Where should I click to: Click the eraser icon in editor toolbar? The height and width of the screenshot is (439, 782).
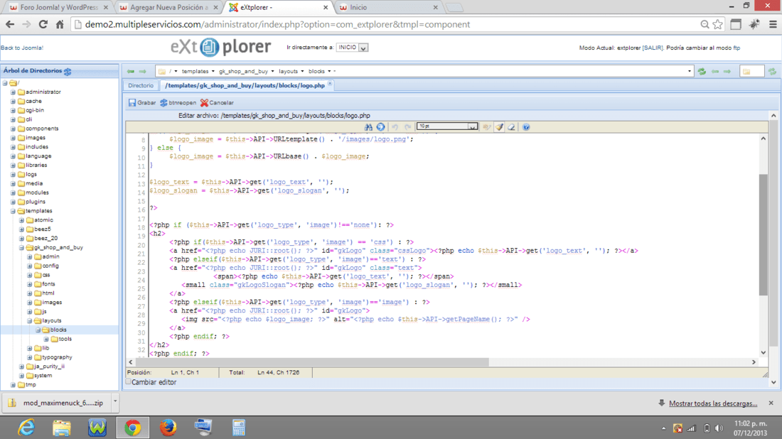(512, 127)
